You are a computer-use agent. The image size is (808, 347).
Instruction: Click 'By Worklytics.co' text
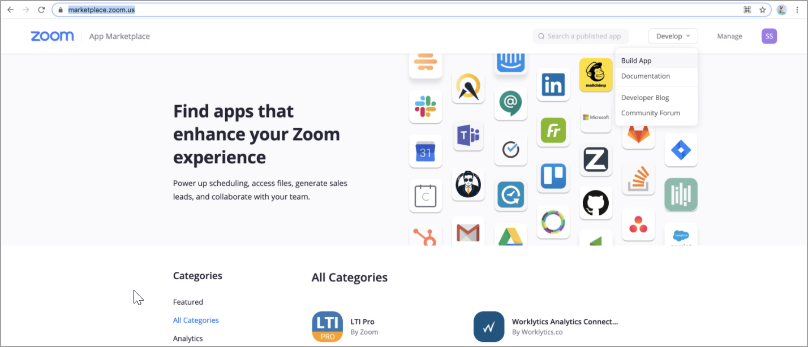pos(538,332)
